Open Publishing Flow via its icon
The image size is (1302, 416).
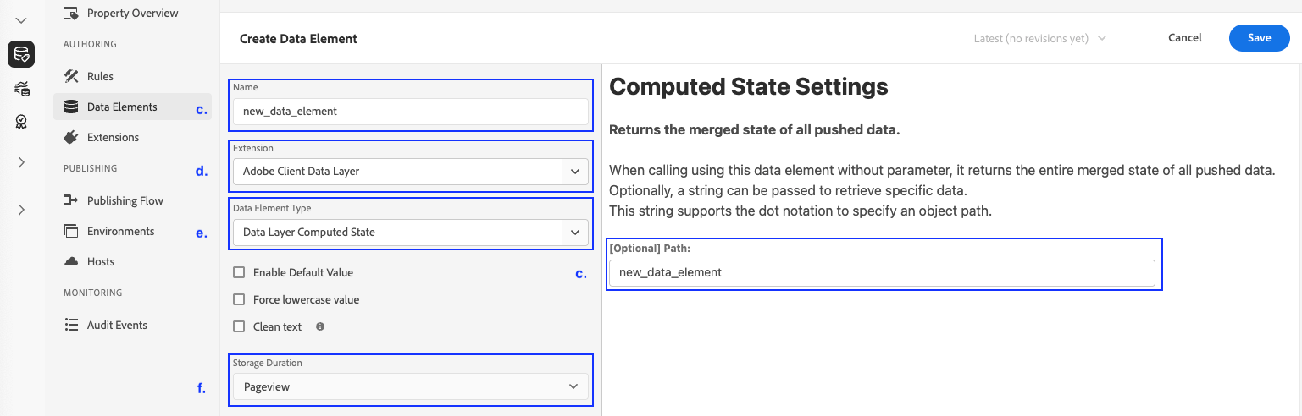tap(71, 200)
